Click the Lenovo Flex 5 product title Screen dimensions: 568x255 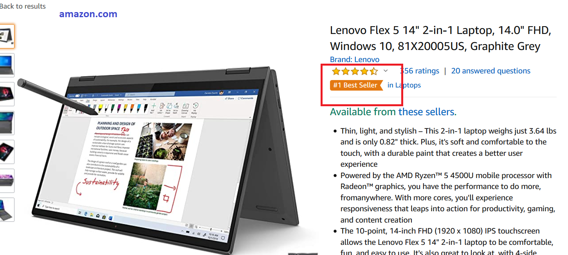[441, 38]
